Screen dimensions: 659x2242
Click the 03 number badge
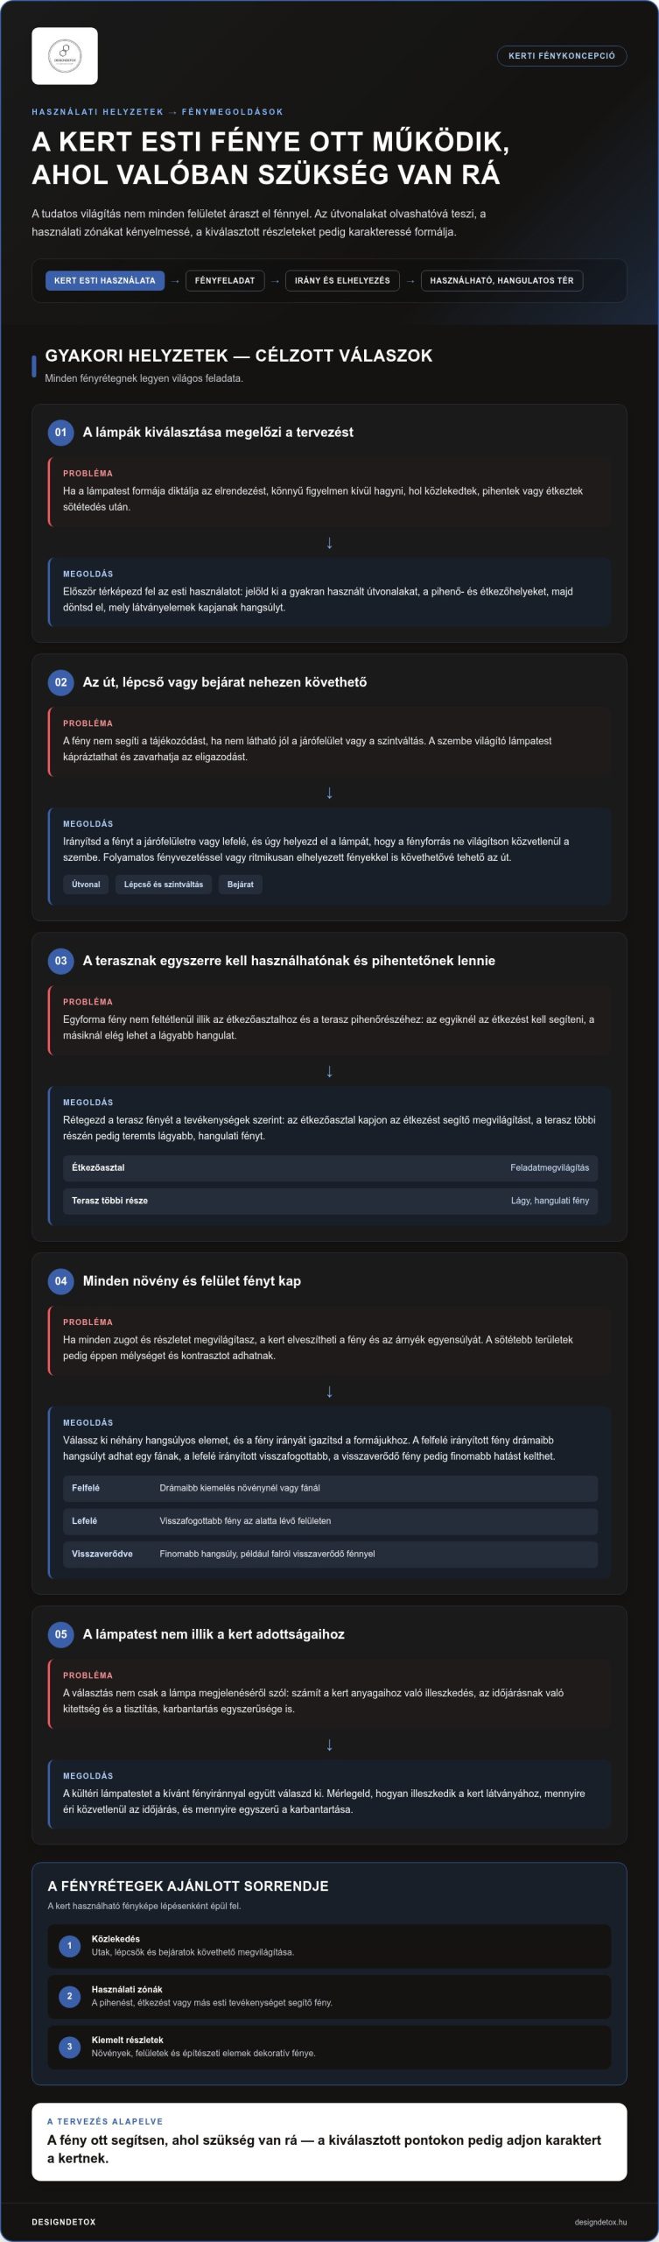[x=60, y=961]
